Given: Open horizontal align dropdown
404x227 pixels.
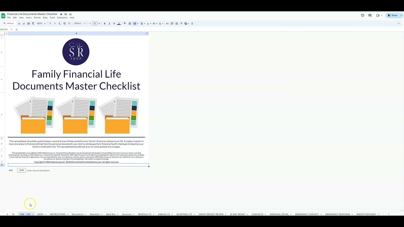Looking at the screenshot, I should click(143, 24).
